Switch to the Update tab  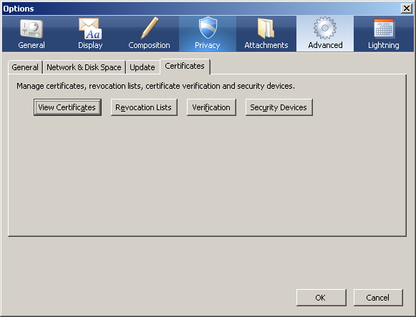point(142,67)
